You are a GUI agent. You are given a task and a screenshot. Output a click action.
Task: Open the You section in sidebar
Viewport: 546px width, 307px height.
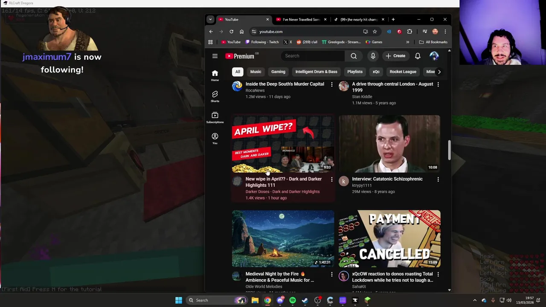pos(215,139)
